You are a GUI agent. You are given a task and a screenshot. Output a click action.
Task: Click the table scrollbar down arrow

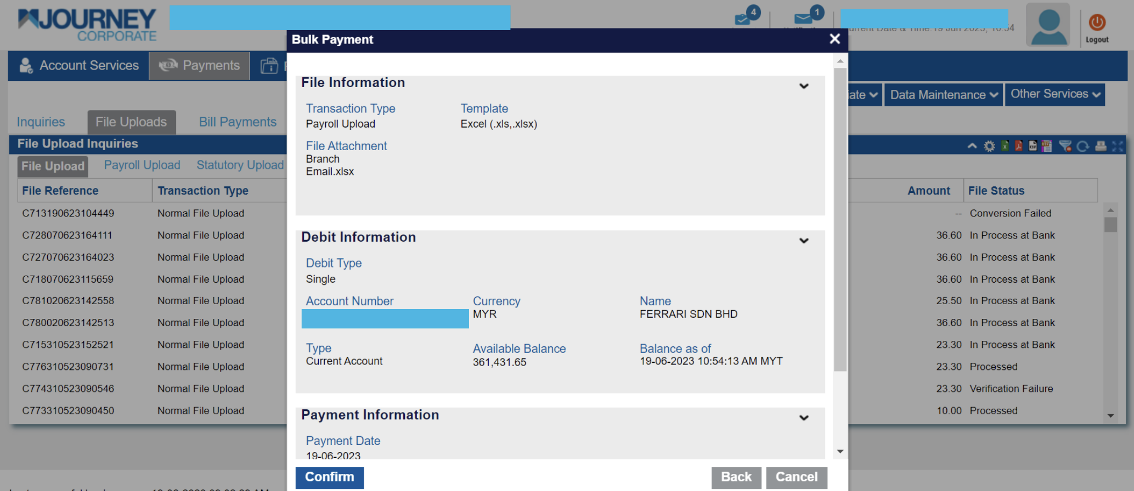[1110, 416]
